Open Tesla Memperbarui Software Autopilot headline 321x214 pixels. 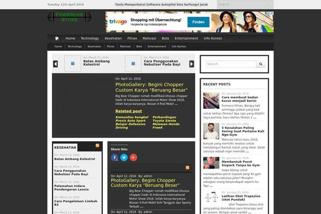[162, 4]
